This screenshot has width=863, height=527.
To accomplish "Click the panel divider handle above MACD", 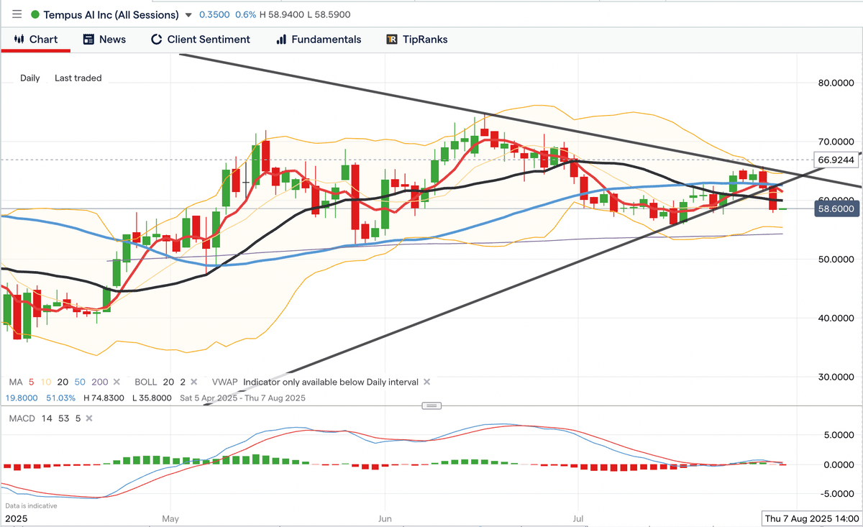I will pos(431,405).
